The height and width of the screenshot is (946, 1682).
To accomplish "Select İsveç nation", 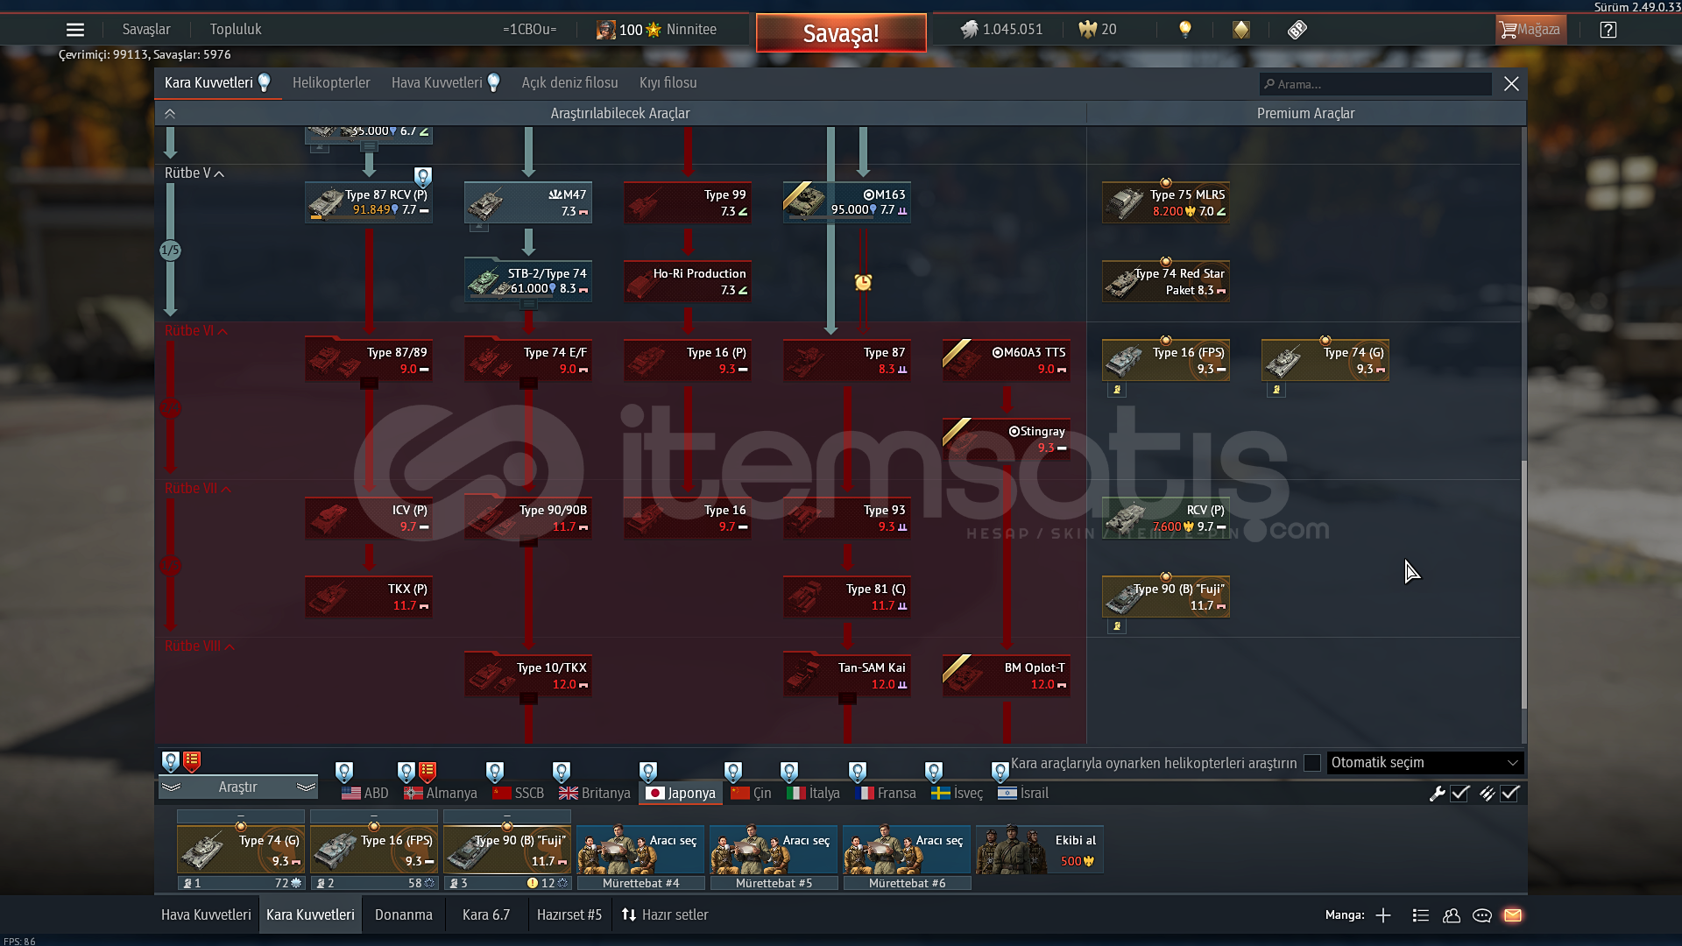I will tap(957, 794).
